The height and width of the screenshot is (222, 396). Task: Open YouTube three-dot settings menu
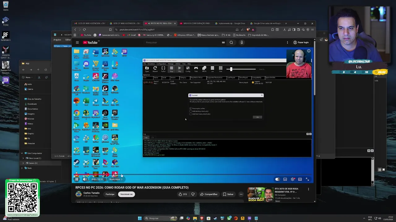point(287,43)
